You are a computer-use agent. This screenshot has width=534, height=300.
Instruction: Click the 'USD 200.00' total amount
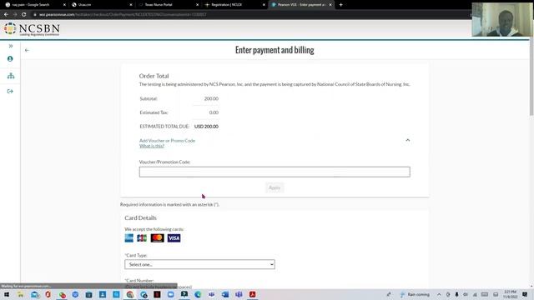tap(206, 127)
